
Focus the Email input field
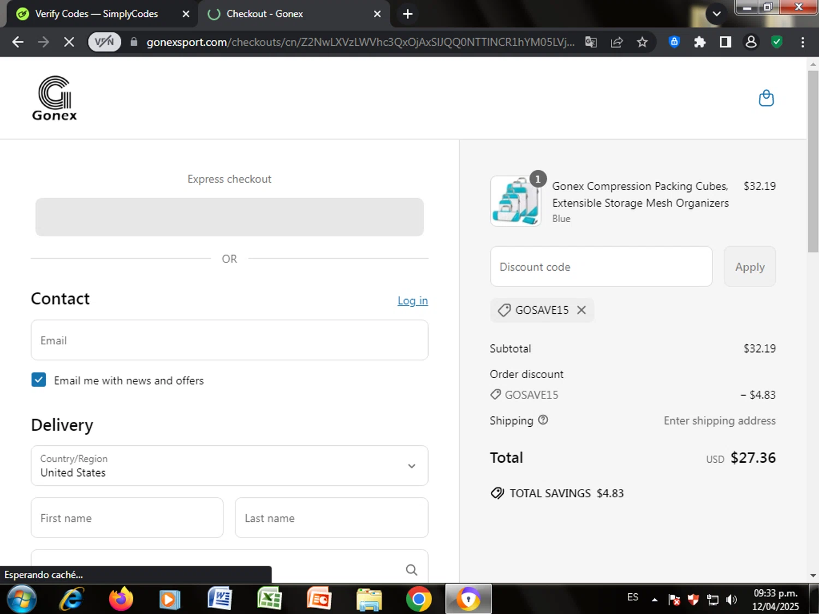pyautogui.click(x=229, y=340)
